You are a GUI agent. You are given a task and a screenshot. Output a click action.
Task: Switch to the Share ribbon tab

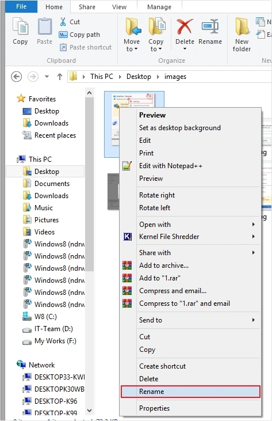[x=87, y=7]
